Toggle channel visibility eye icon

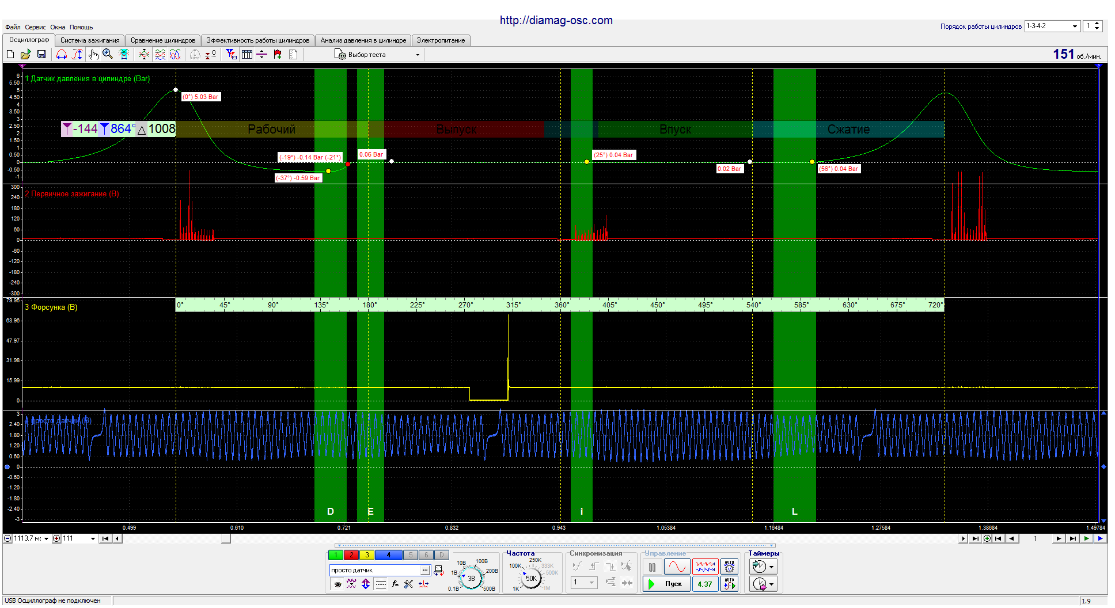(337, 584)
